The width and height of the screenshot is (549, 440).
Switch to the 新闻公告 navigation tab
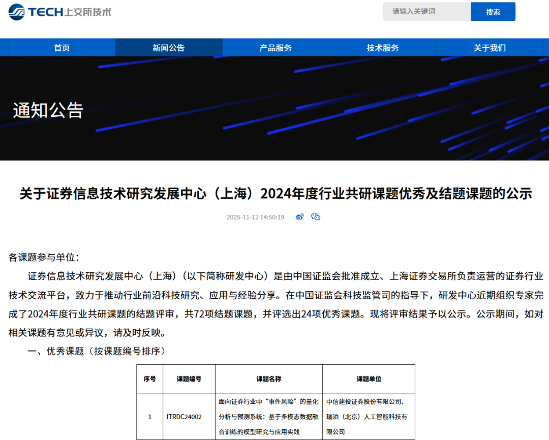(x=168, y=47)
